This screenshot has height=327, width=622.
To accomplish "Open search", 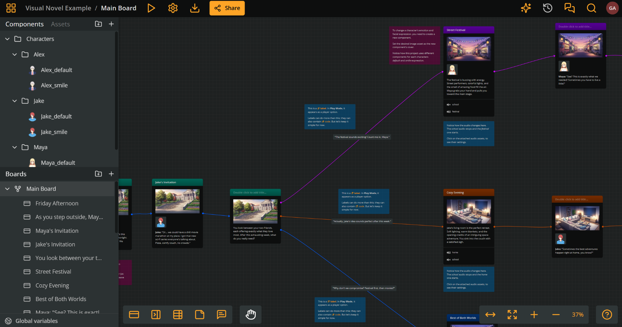I will pos(591,8).
